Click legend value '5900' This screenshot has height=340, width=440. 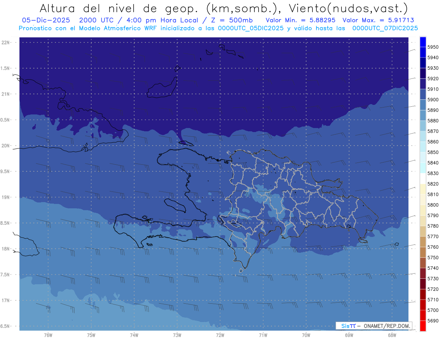433,100
